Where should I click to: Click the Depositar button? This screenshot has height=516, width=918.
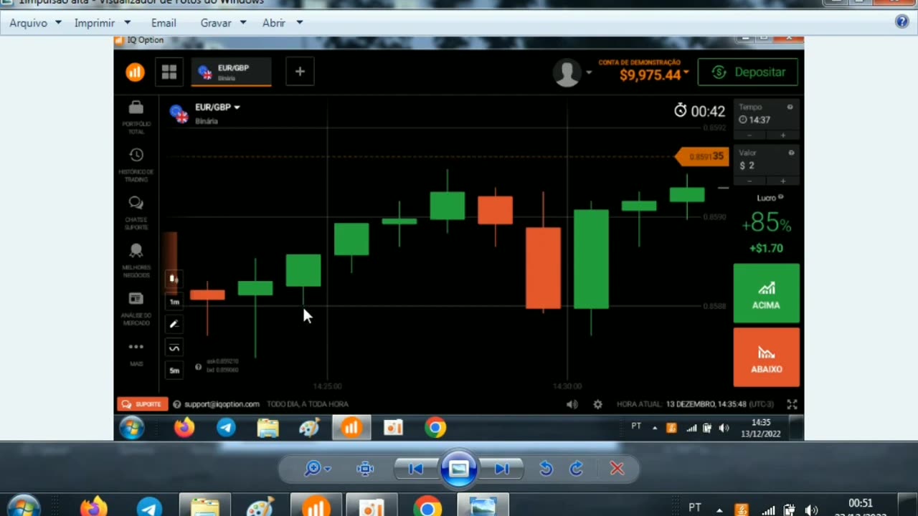click(x=748, y=72)
